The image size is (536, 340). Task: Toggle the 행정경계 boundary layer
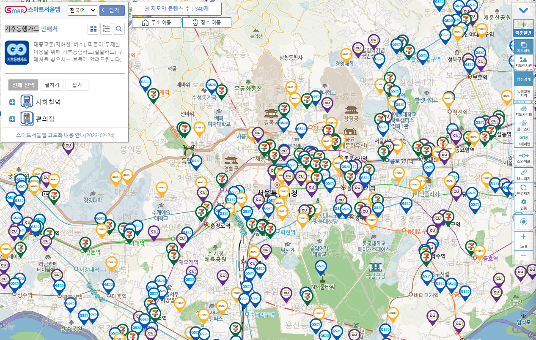click(523, 79)
